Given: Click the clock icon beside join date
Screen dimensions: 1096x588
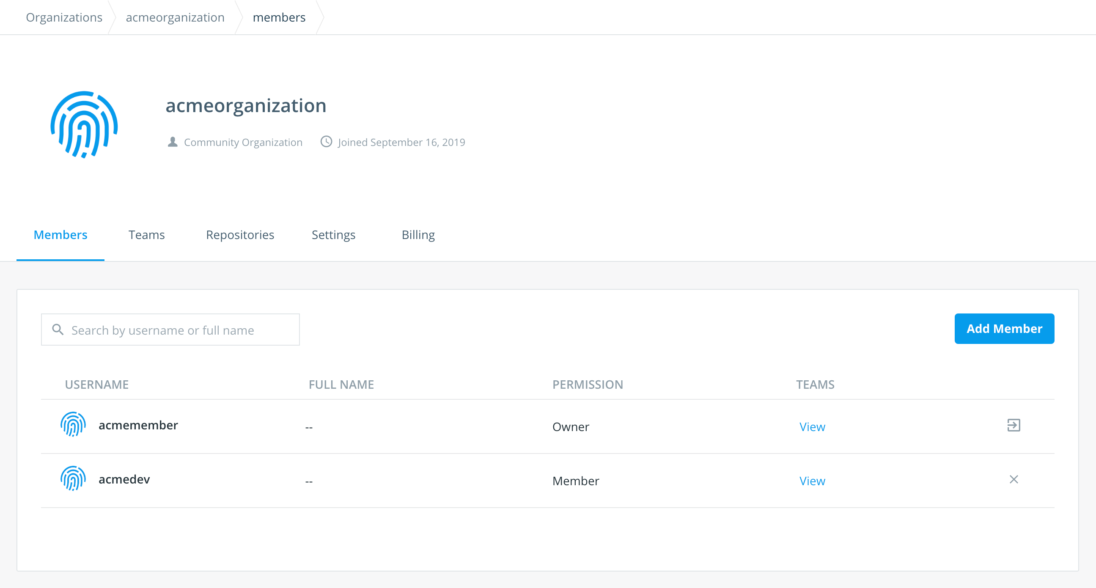Looking at the screenshot, I should (x=326, y=142).
